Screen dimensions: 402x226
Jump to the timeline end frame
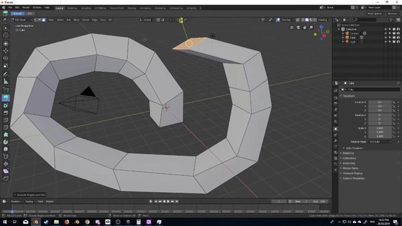[x=177, y=202]
